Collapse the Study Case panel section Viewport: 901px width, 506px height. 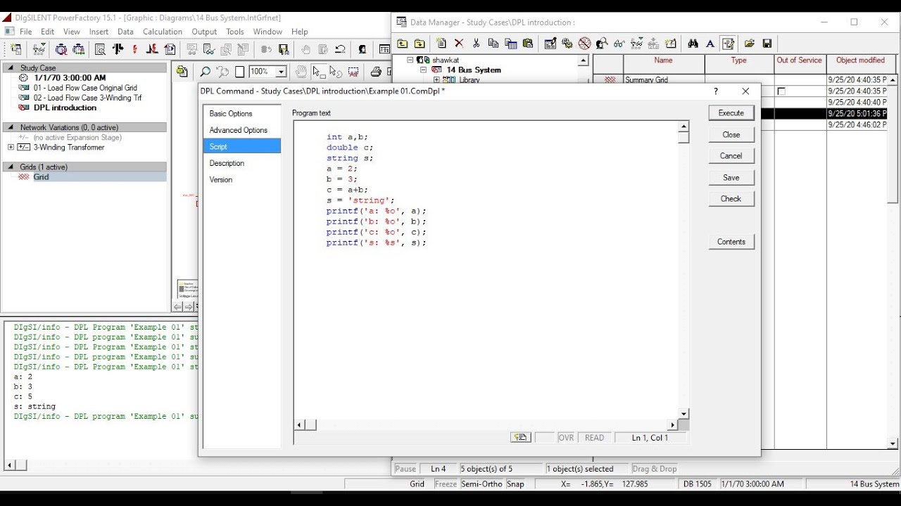pyautogui.click(x=11, y=68)
